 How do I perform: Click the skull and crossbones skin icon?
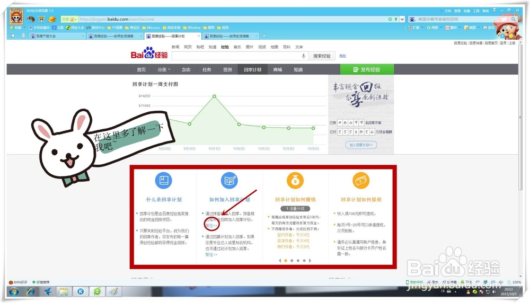[41, 19]
